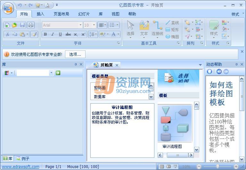The width and height of the screenshot is (246, 170).
Task: Click help home icon in Dynamic Help
Action: tap(209, 72)
